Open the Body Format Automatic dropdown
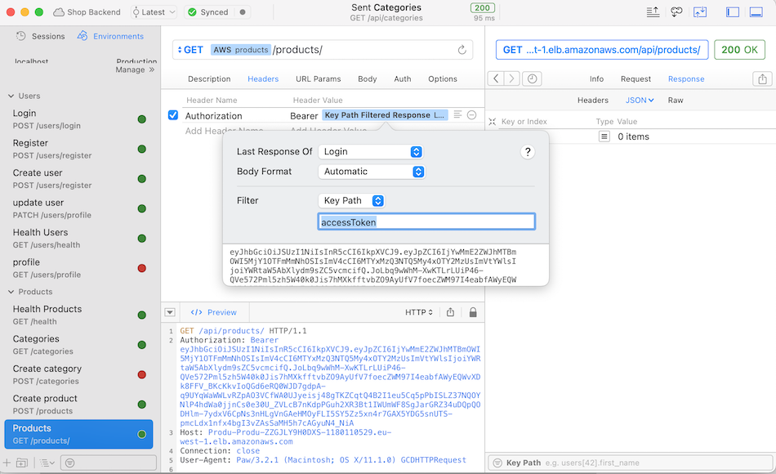Screen dimensions: 776x474 coord(372,172)
